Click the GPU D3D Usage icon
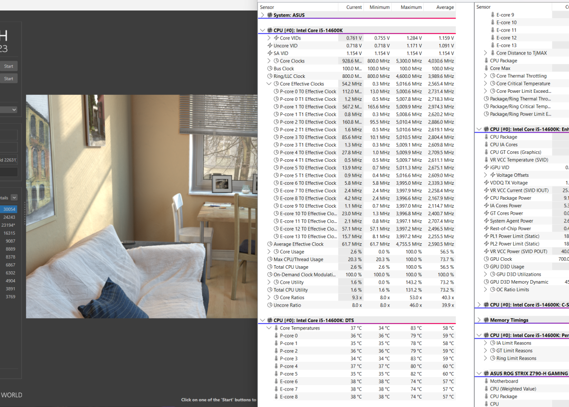 pos(486,267)
